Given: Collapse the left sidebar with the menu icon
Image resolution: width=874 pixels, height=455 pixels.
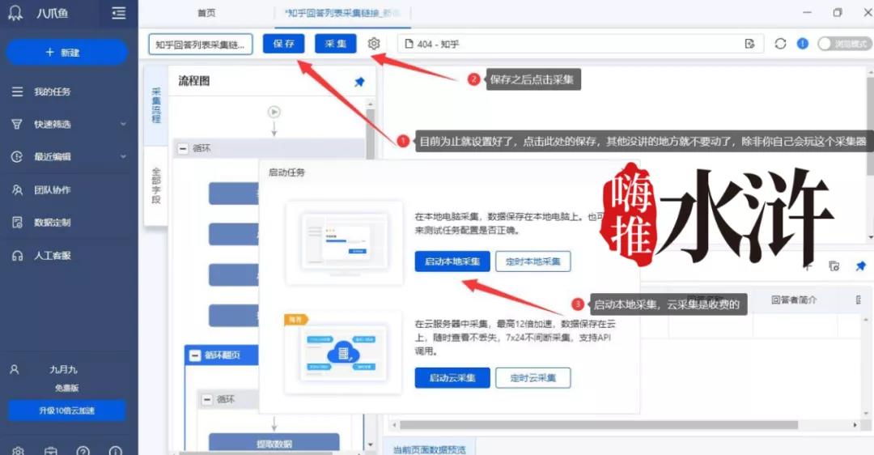Looking at the screenshot, I should [x=119, y=13].
